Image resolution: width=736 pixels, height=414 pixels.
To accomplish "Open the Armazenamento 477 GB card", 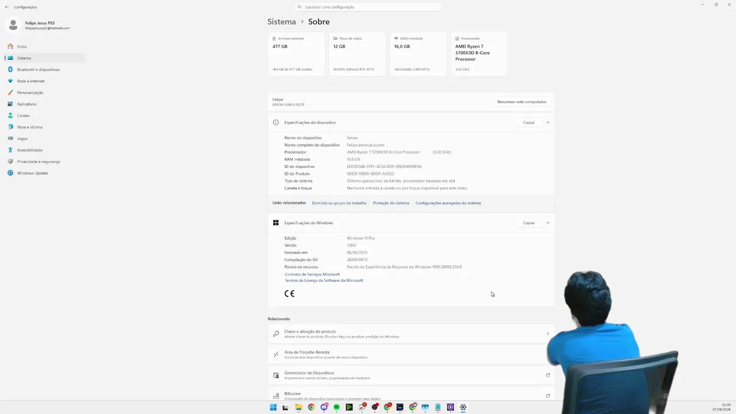I will point(297,54).
